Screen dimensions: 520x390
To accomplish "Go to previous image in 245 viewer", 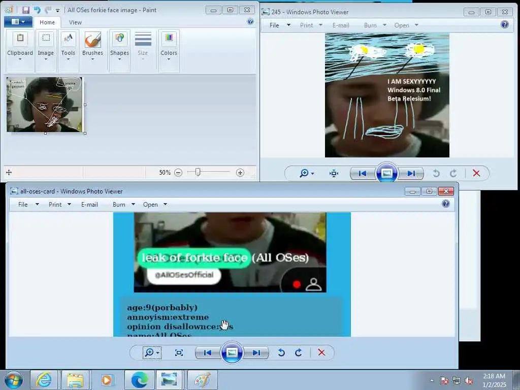I will (363, 173).
